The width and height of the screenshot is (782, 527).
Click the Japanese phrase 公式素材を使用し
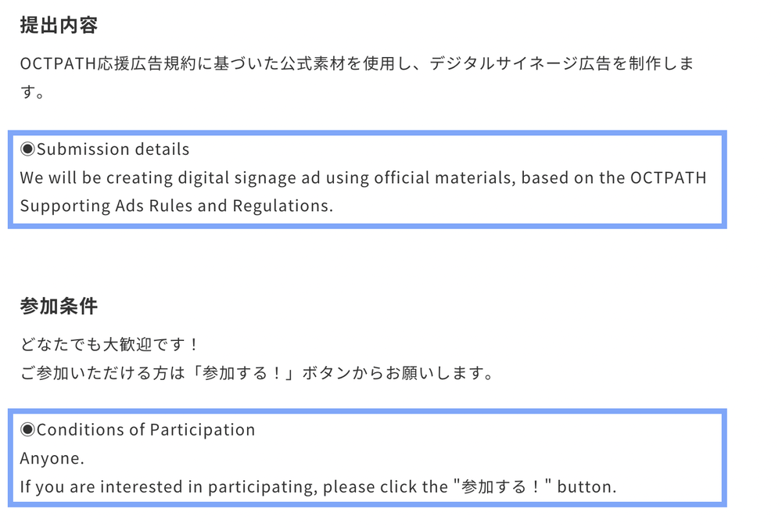[353, 63]
